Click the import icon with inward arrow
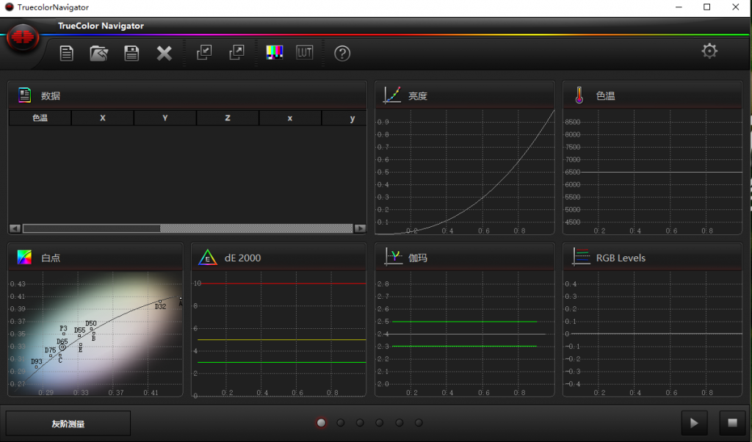Screen dimensions: 752x442 tap(204, 52)
